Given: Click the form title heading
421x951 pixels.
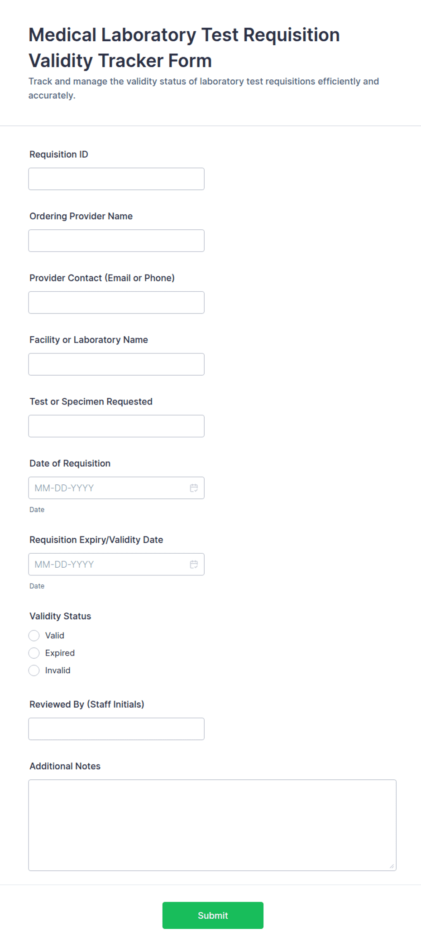Looking at the screenshot, I should 184,48.
